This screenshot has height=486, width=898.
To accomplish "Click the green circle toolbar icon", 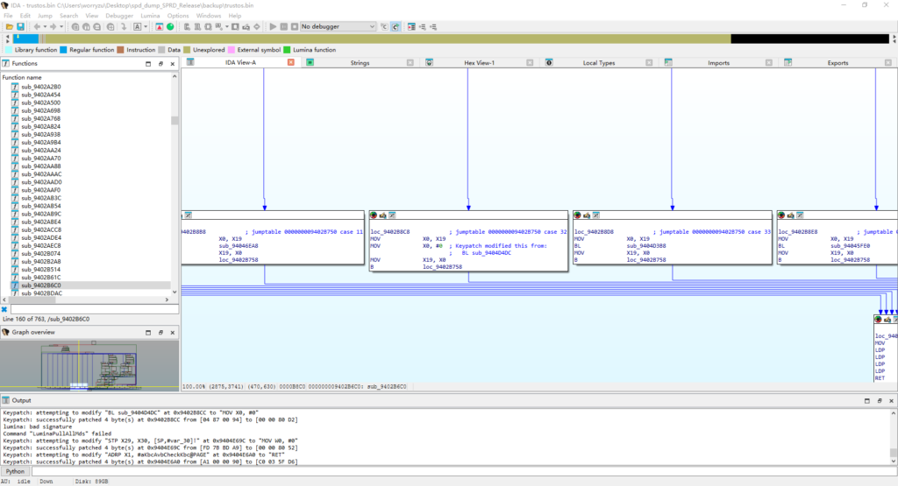I will tap(170, 27).
